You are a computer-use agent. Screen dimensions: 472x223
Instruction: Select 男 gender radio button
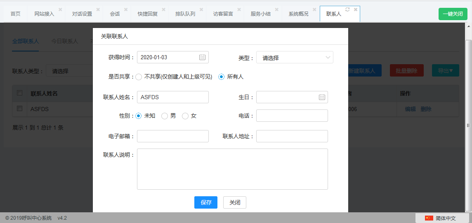point(165,116)
